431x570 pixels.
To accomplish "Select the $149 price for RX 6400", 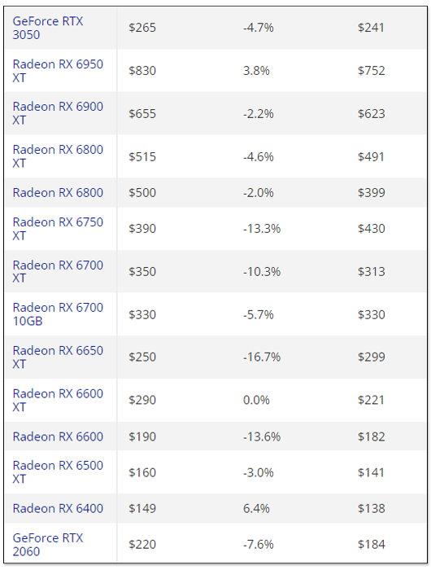I will [142, 509].
